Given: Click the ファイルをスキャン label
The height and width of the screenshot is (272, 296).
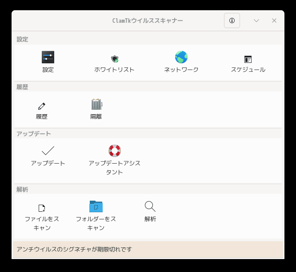Looking at the screenshot, I should [42, 223].
